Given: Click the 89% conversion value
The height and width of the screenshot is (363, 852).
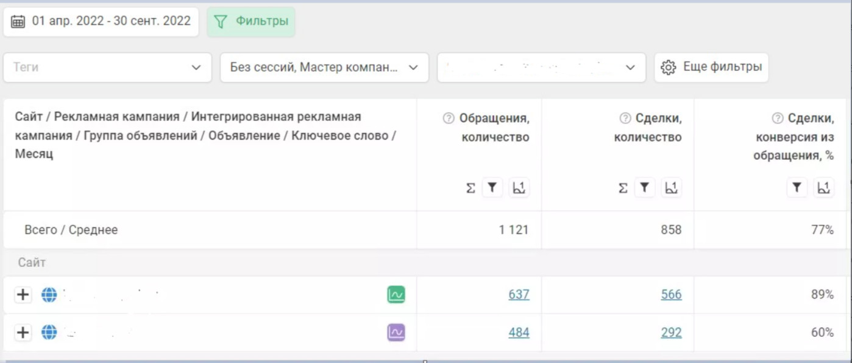Looking at the screenshot, I should point(822,294).
